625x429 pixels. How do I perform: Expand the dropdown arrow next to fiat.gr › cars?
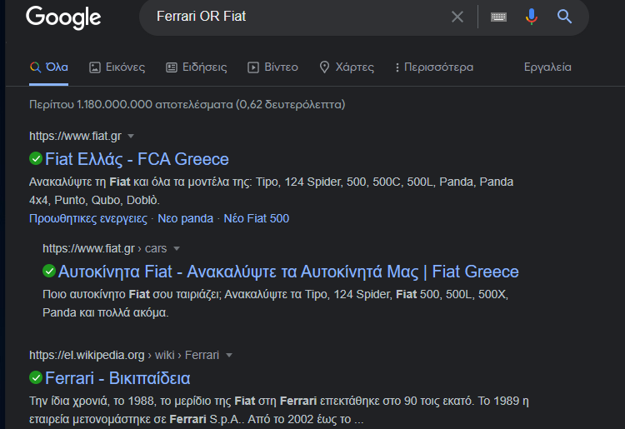177,248
